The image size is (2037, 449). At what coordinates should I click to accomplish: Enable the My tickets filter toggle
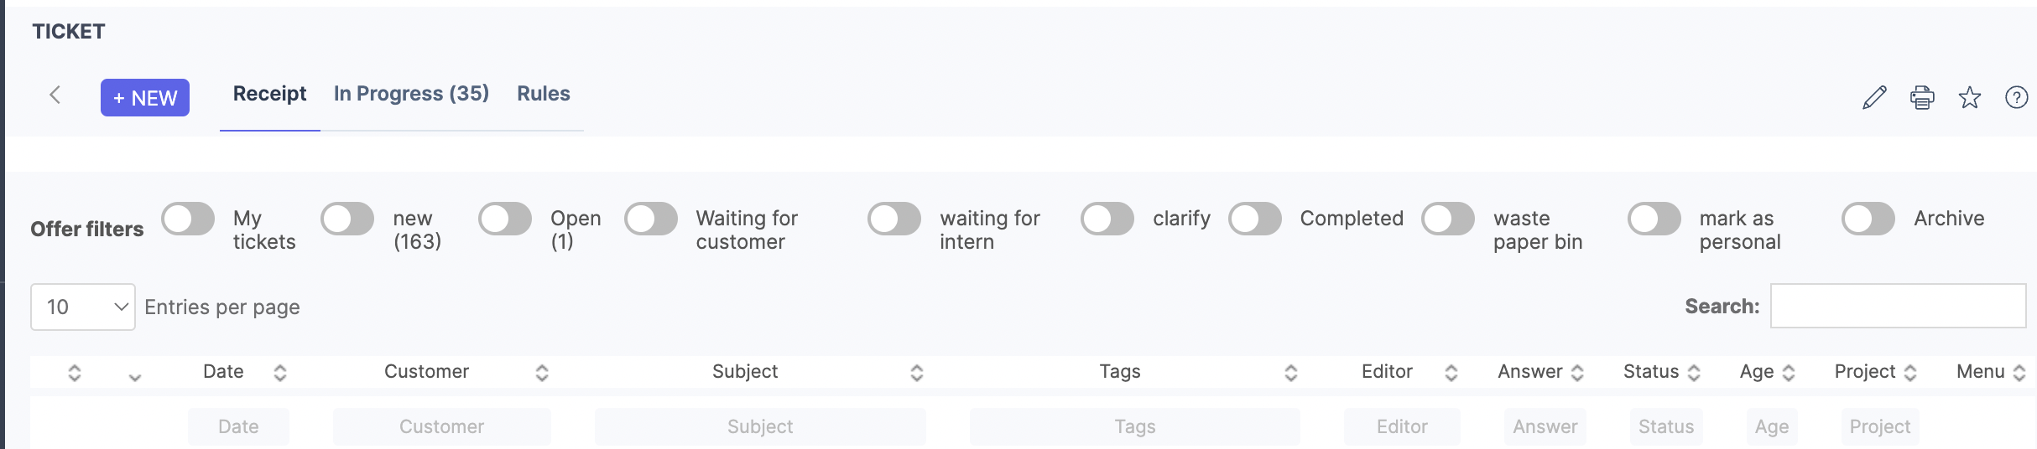(188, 219)
